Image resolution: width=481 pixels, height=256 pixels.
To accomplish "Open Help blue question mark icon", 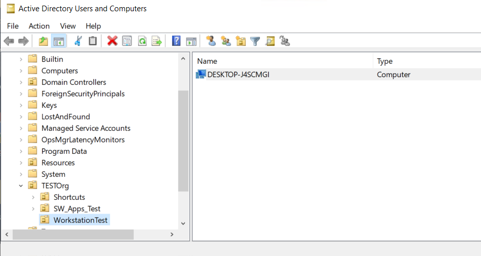I will [x=176, y=41].
